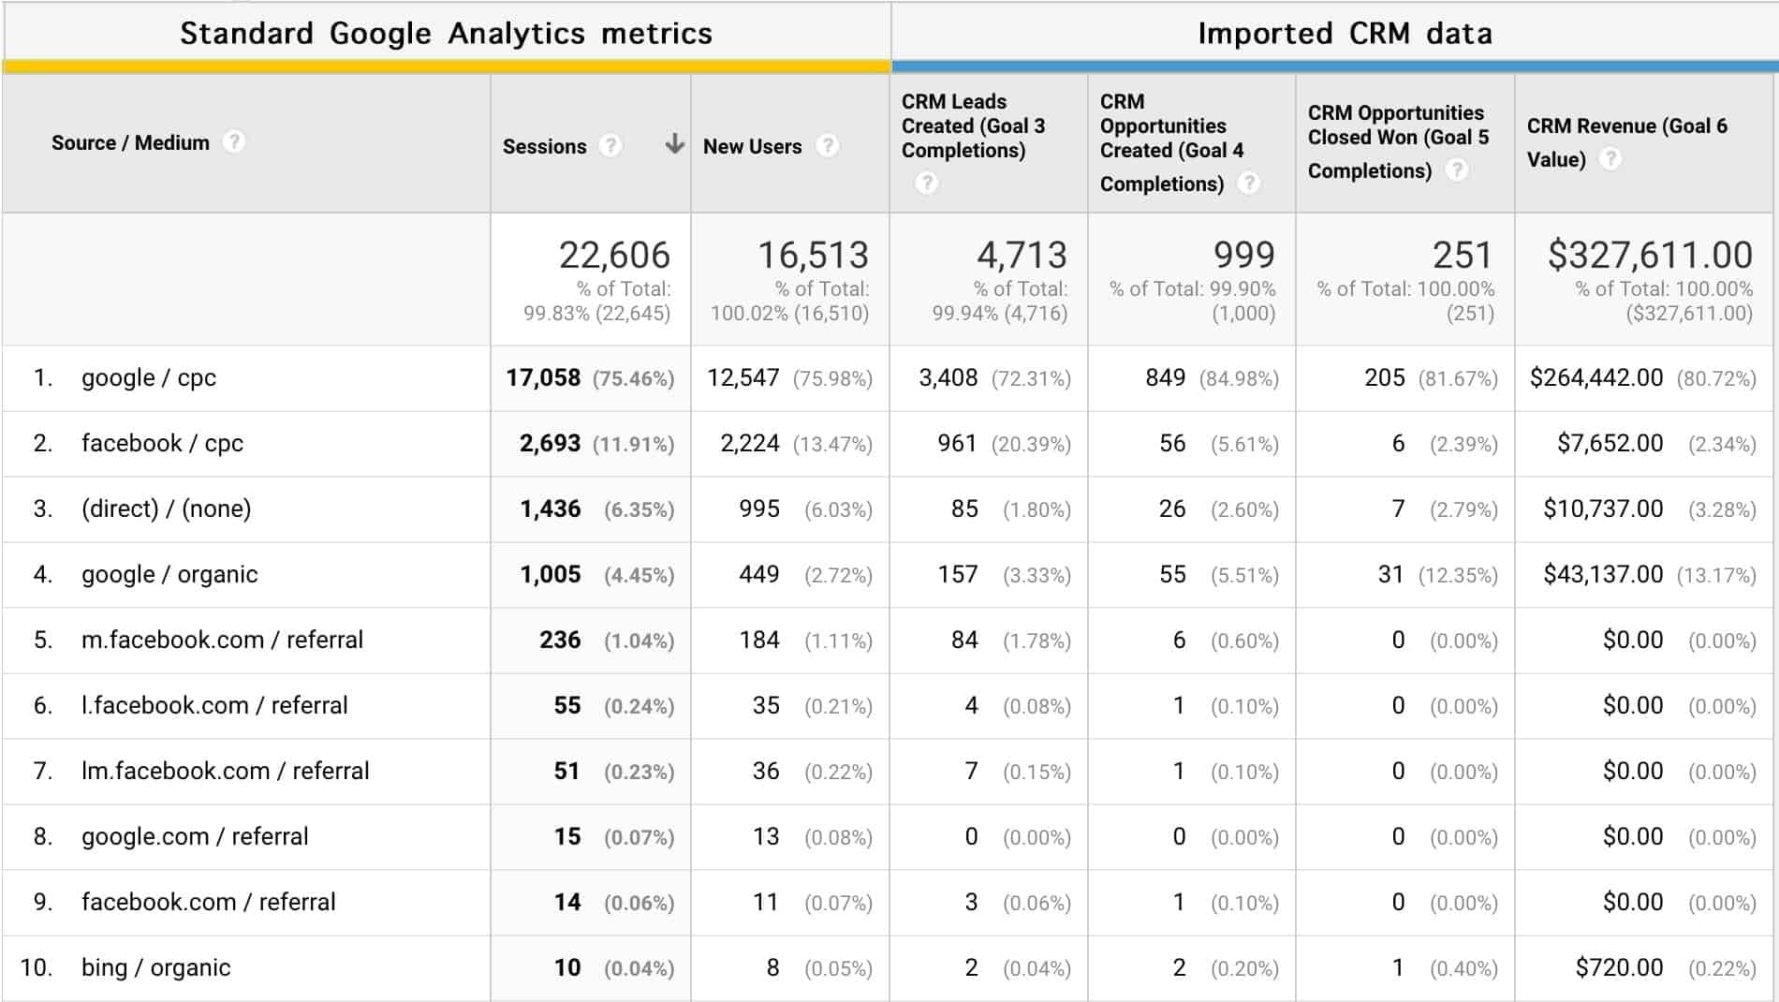Select the bing / organic row
Viewport: 1779px width, 1002px height.
pyautogui.click(x=154, y=966)
